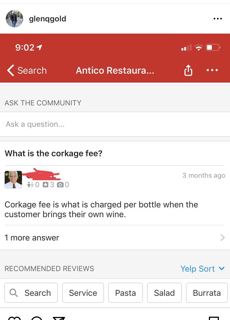The width and height of the screenshot is (230, 320).
Task: Focus the Ask a question field
Action: [115, 124]
